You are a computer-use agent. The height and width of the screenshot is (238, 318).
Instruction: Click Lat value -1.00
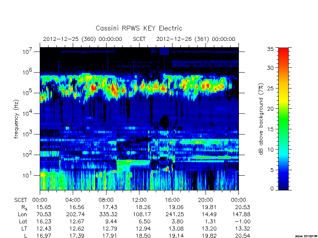[x=243, y=221]
